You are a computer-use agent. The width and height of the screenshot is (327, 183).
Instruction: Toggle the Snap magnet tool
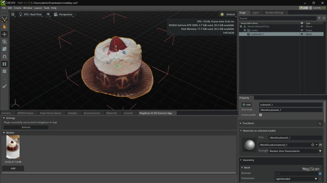click(4, 57)
